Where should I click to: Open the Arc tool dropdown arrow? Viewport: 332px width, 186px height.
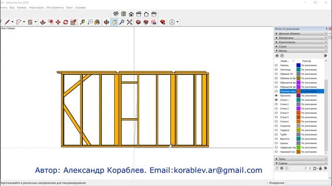(24, 22)
